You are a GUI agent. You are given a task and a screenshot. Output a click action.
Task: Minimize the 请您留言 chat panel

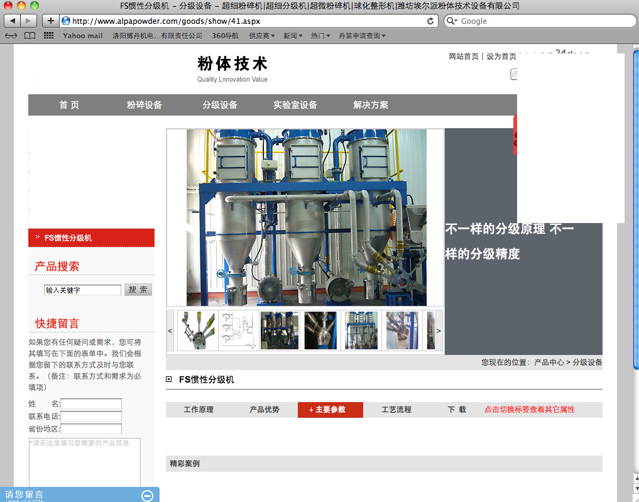click(148, 496)
